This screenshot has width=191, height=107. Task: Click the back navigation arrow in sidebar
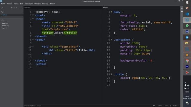[14, 8]
